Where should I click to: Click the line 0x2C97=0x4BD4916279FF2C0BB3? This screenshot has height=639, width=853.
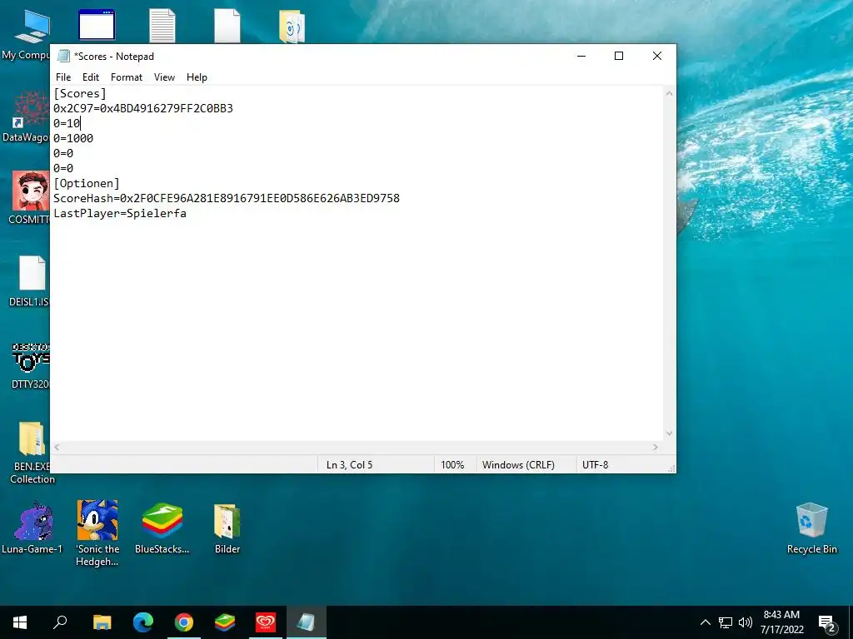(x=143, y=108)
